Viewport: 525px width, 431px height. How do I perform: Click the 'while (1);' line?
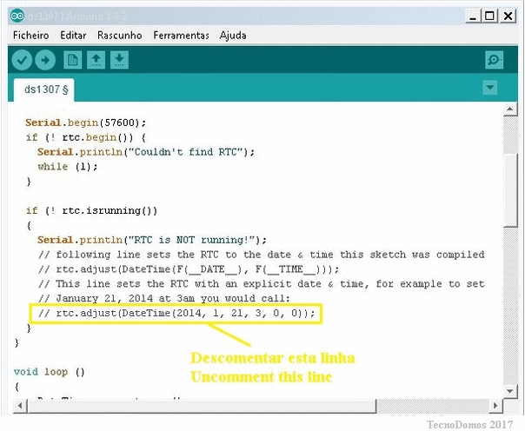pos(68,167)
